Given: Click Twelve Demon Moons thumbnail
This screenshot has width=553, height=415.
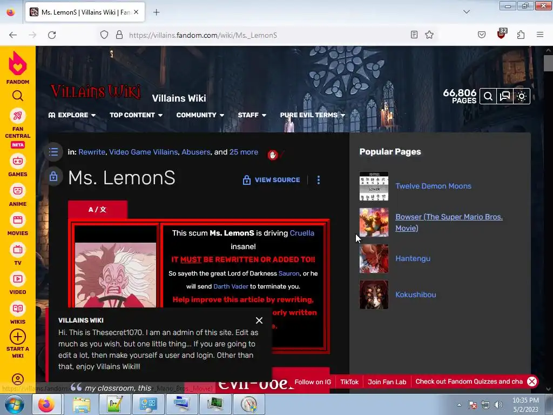Looking at the screenshot, I should (374, 186).
